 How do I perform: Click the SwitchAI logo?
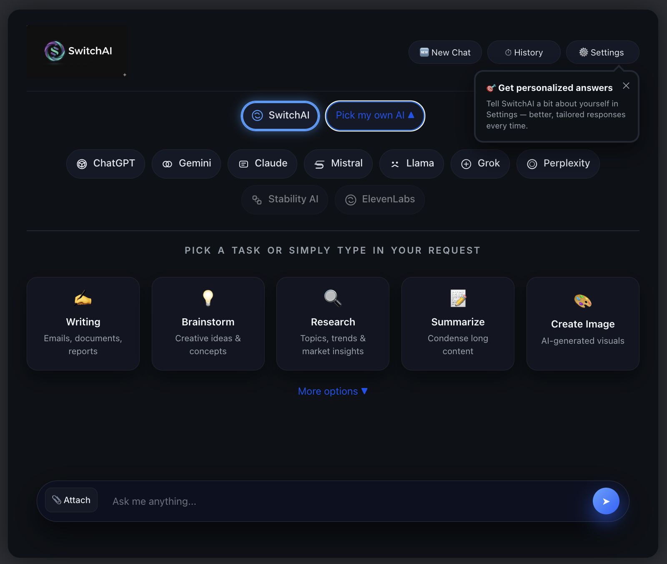coord(78,52)
